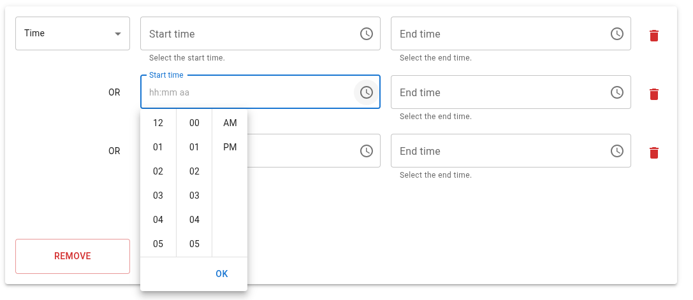Focus the first row Start time field

pyautogui.click(x=249, y=34)
